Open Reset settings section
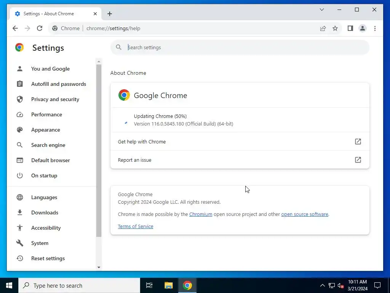Viewport: 390px width, 293px height. (x=48, y=258)
